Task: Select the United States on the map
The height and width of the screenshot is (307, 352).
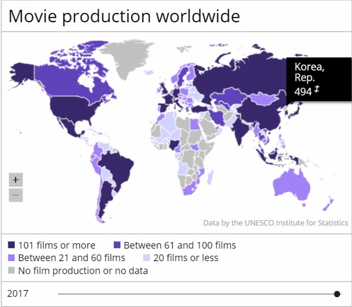Action: (x=72, y=107)
